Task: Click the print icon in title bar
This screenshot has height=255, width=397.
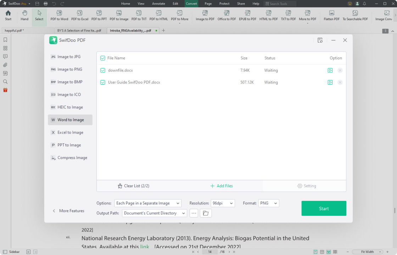Action: point(46,4)
